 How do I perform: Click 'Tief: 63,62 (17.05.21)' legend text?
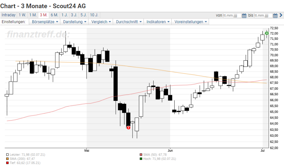coord(25,163)
